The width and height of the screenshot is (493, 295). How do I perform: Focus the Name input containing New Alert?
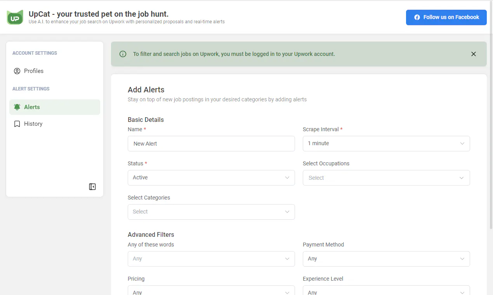tap(211, 144)
